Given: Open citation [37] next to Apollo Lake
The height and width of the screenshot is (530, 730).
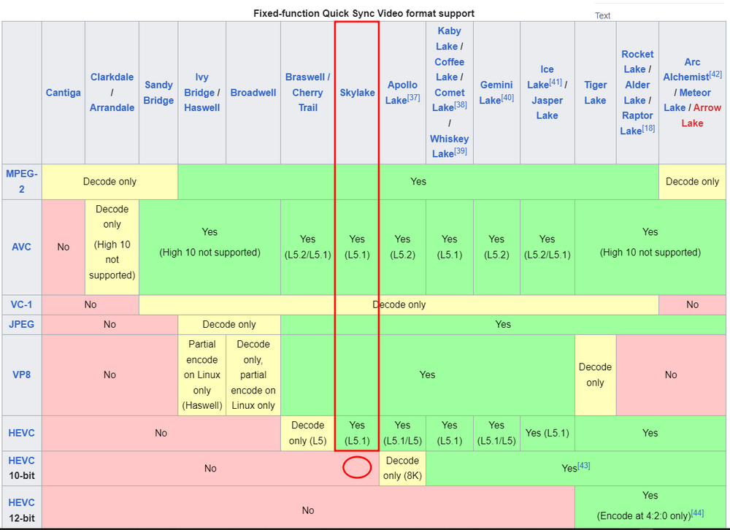Looking at the screenshot, I should [x=414, y=98].
